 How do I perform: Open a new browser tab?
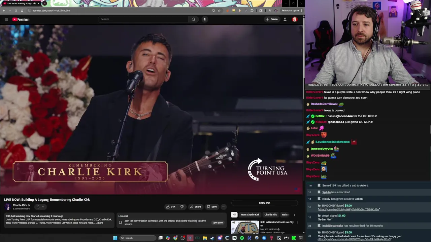pos(44,3)
